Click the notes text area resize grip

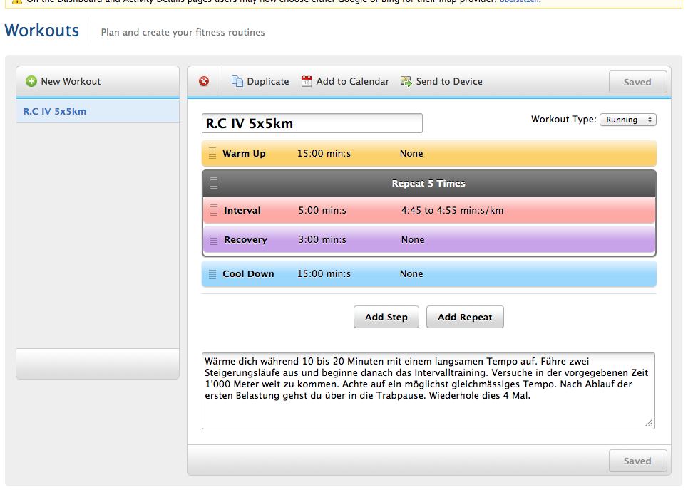click(649, 423)
